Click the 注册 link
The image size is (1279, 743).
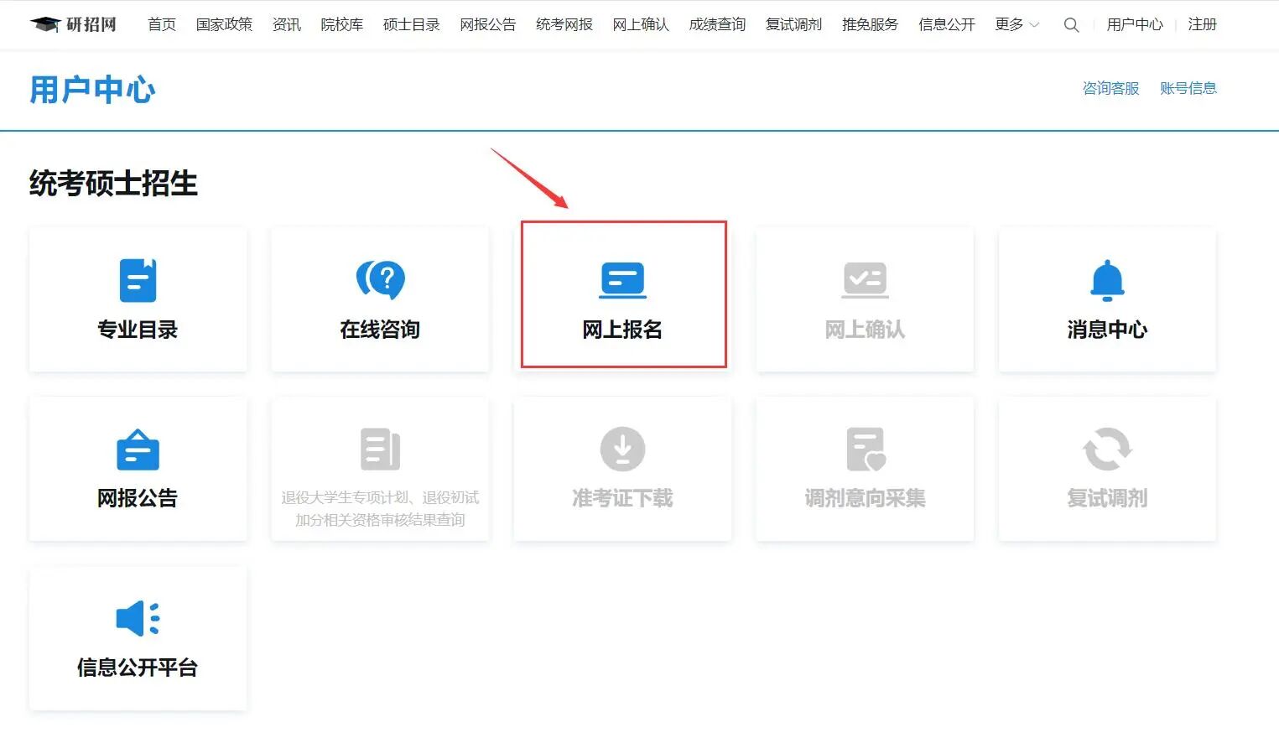tap(1202, 25)
